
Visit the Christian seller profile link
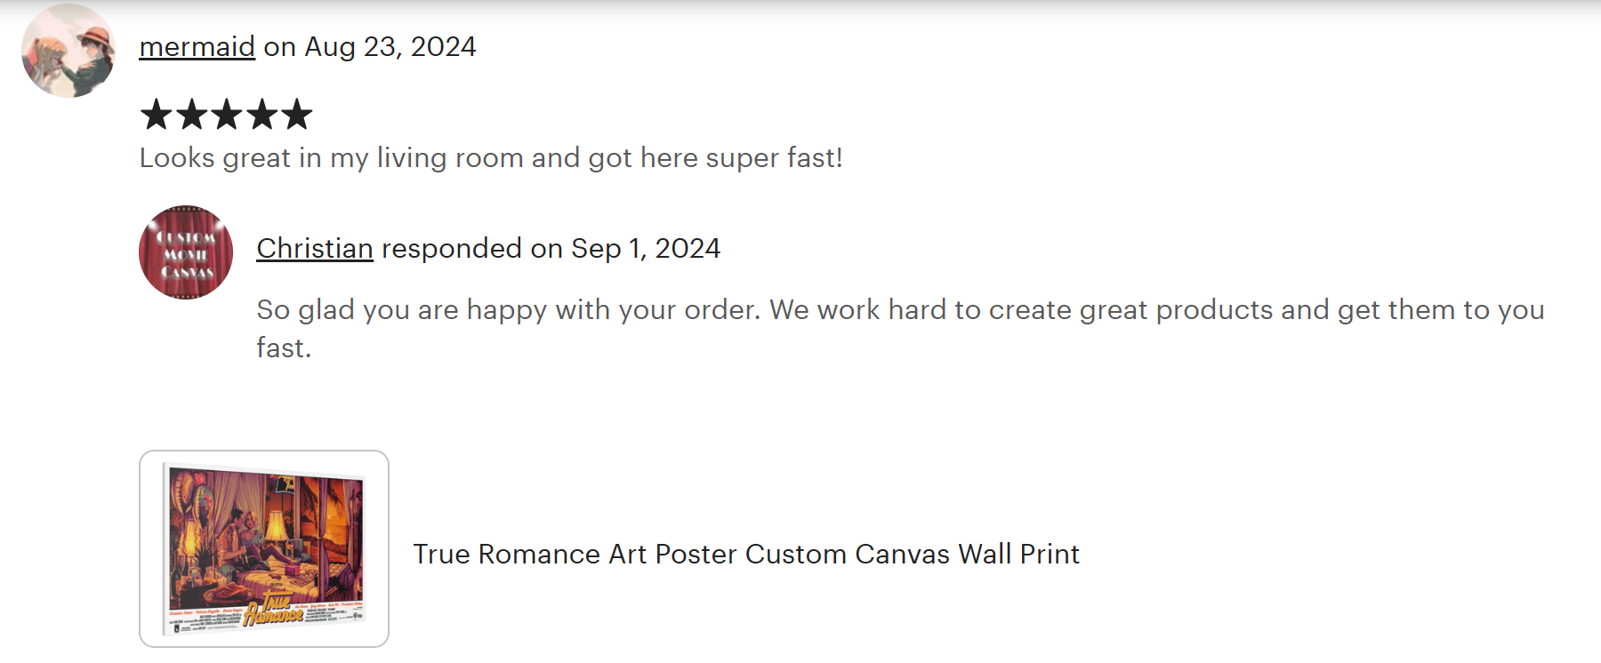click(x=315, y=249)
